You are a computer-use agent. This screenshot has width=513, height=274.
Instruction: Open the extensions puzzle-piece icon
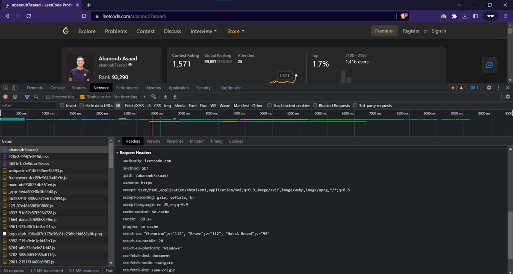(x=454, y=16)
